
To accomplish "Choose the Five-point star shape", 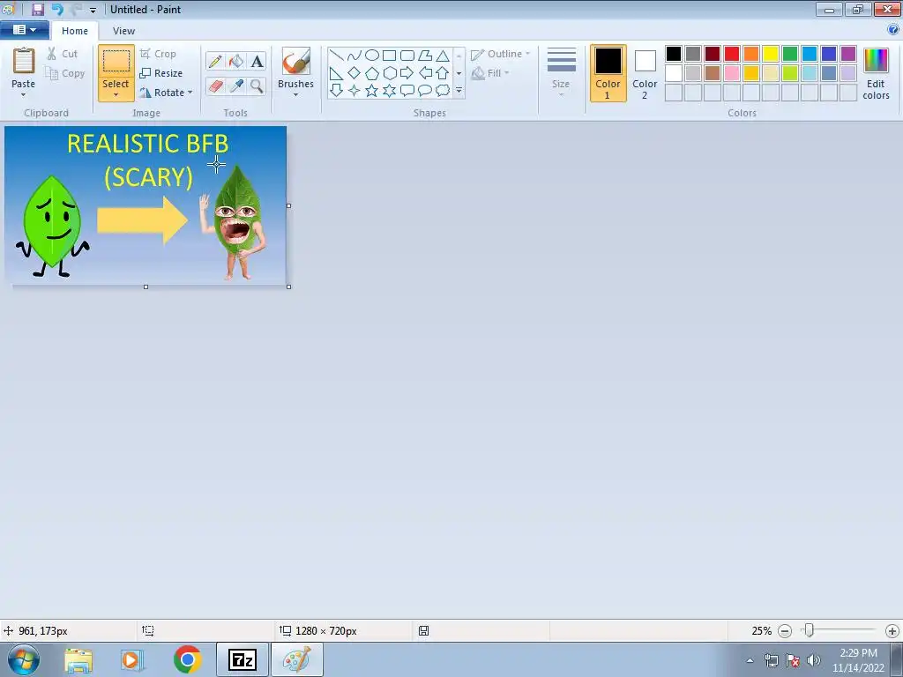I will coord(372,91).
